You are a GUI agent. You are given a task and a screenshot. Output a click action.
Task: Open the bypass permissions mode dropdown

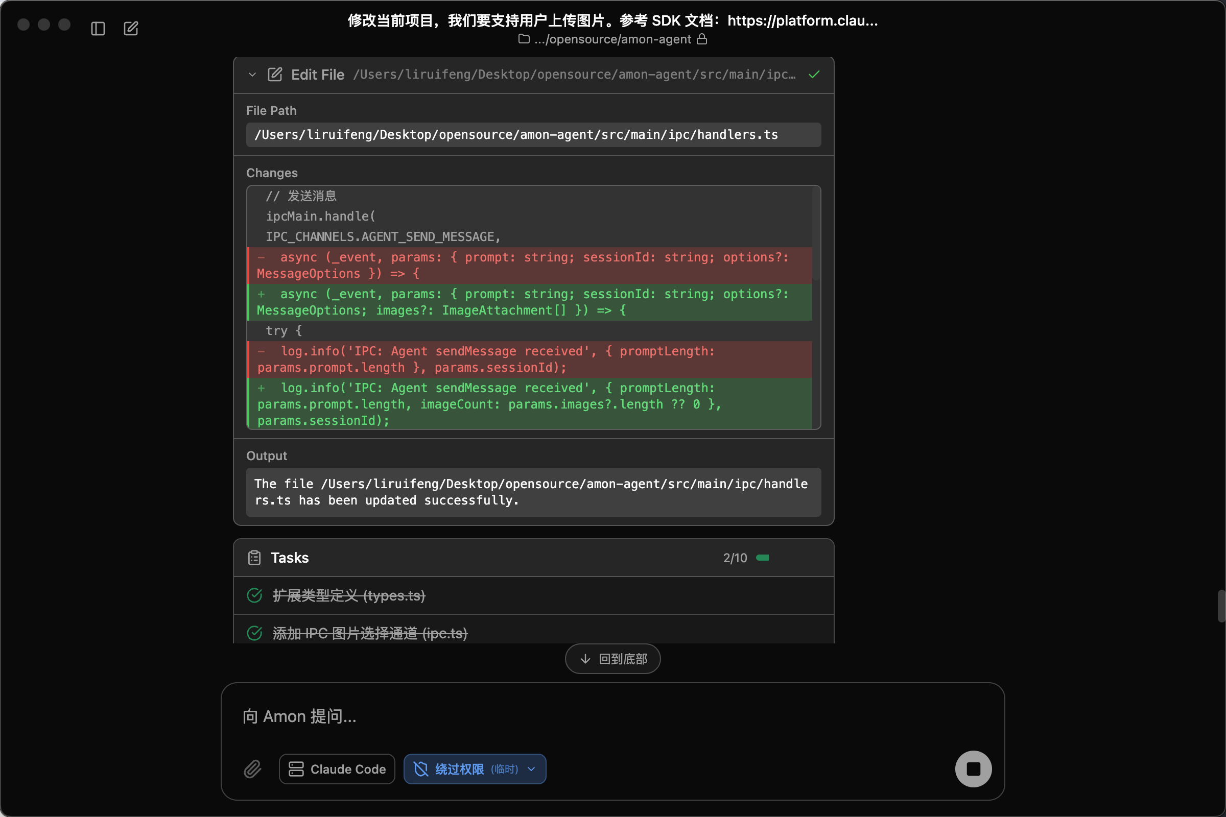pyautogui.click(x=475, y=769)
